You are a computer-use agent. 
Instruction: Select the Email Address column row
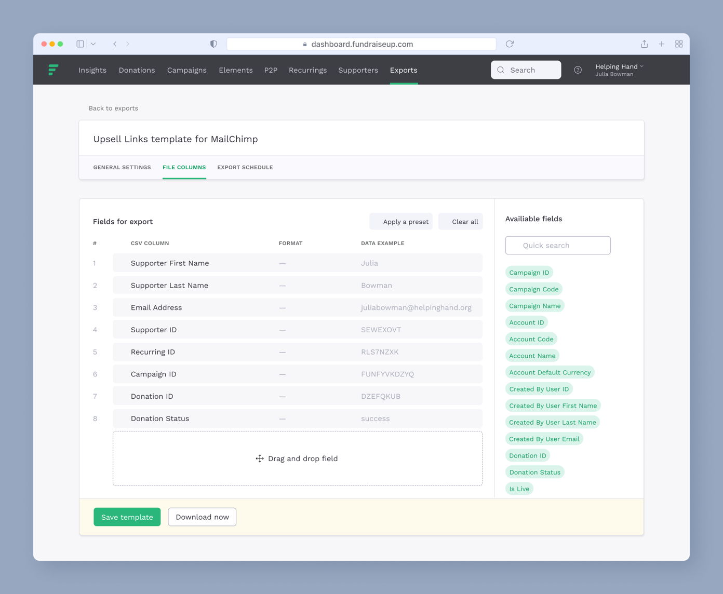pos(298,307)
